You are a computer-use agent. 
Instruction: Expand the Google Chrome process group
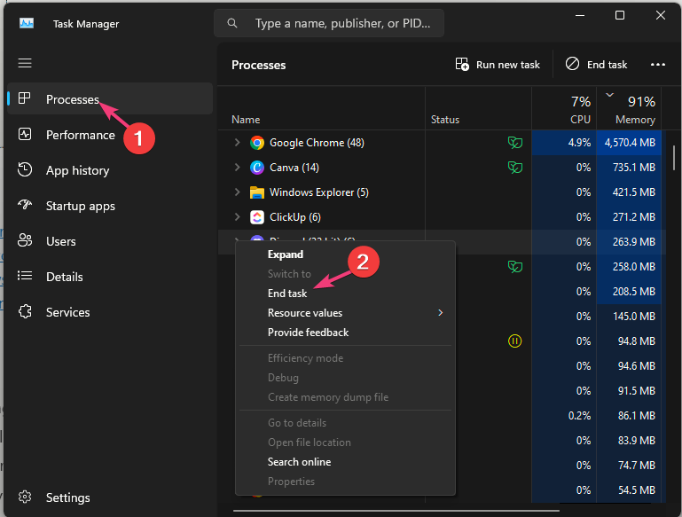pos(237,143)
